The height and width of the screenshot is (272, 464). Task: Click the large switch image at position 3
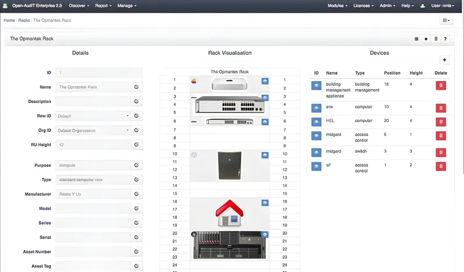click(229, 105)
